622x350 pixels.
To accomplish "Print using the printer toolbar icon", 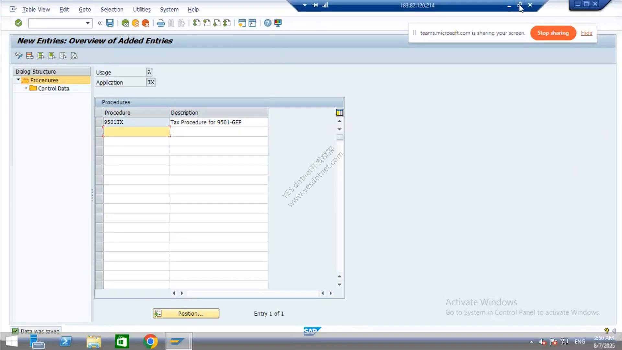I will [x=161, y=23].
